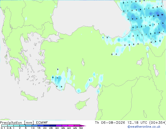Click Crete island on the map
Image resolution: width=166 pixels, height=129 pixels.
coord(29,96)
